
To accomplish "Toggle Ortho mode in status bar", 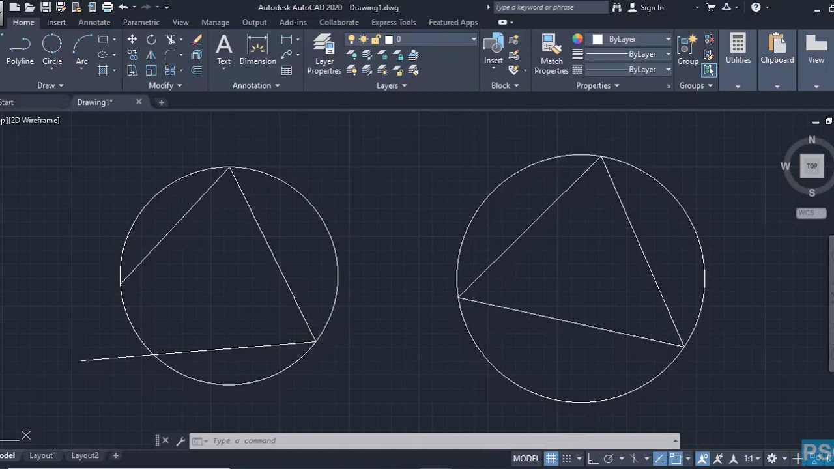I will 593,459.
